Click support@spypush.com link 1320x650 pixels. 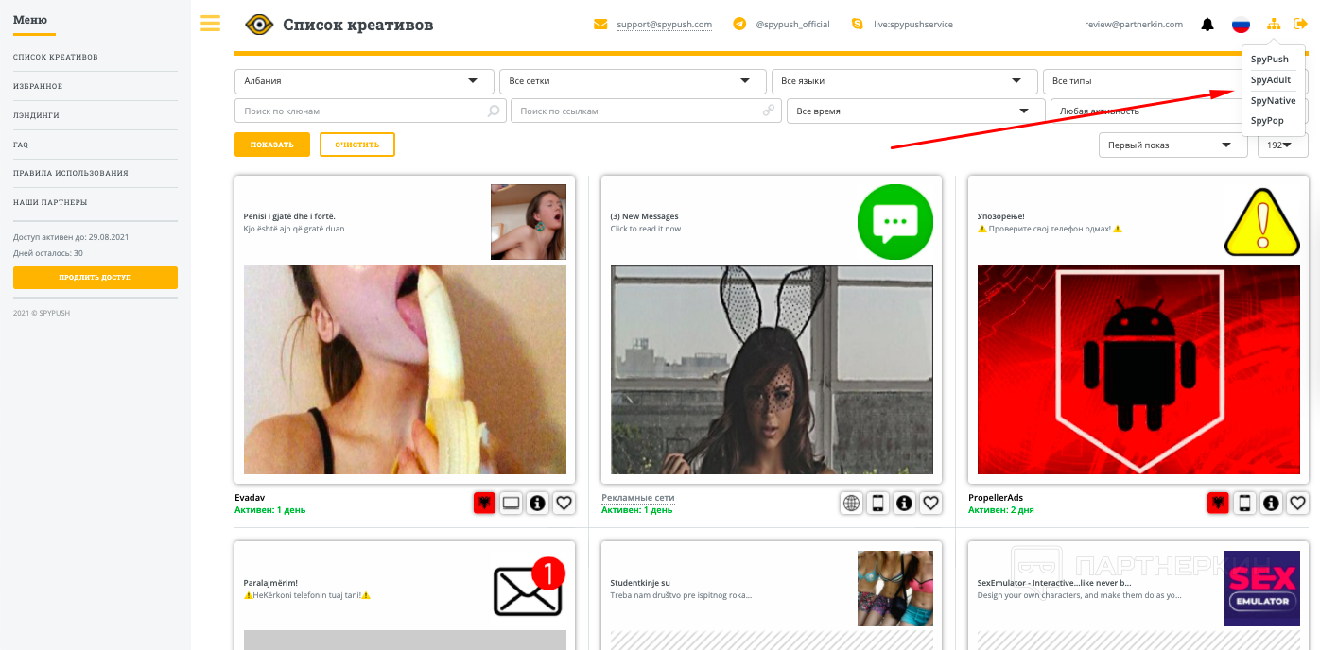tap(664, 25)
